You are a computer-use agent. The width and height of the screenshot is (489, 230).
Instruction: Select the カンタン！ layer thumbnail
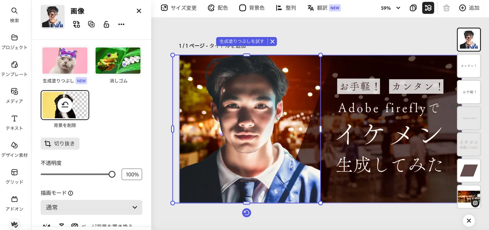pos(469,66)
